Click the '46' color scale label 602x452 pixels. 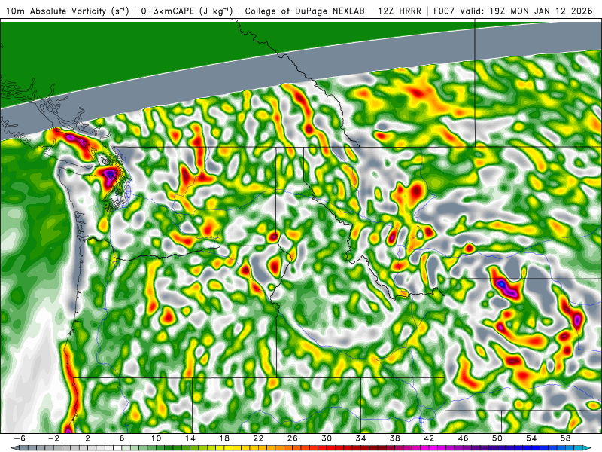point(463,438)
